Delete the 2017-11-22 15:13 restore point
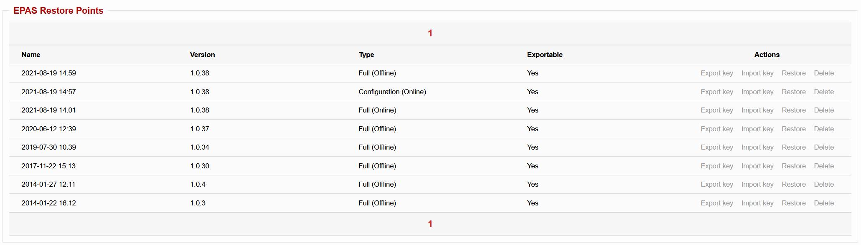Image resolution: width=861 pixels, height=245 pixels. tap(824, 166)
